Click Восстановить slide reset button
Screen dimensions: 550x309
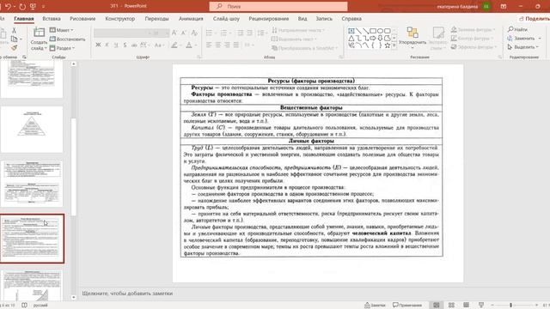pyautogui.click(x=67, y=39)
